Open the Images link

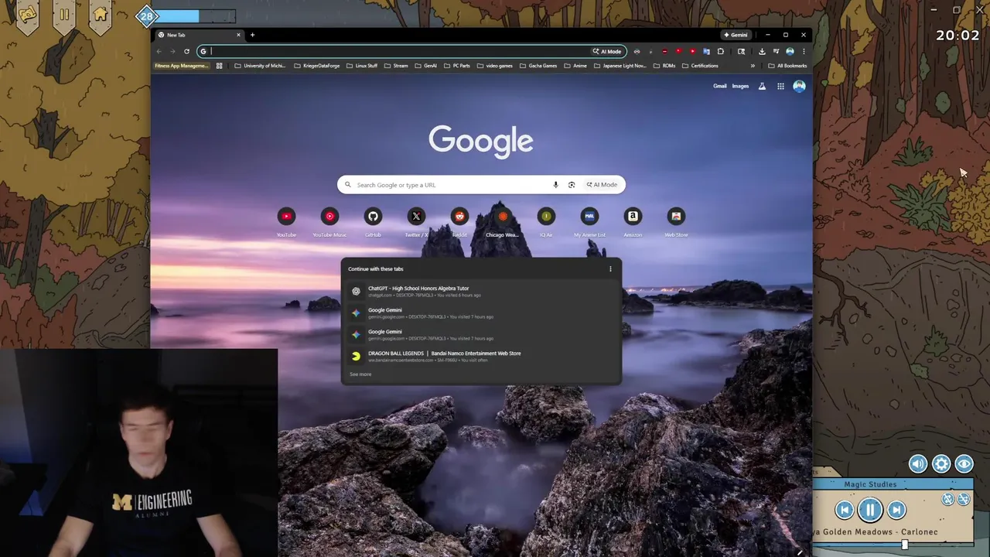740,86
